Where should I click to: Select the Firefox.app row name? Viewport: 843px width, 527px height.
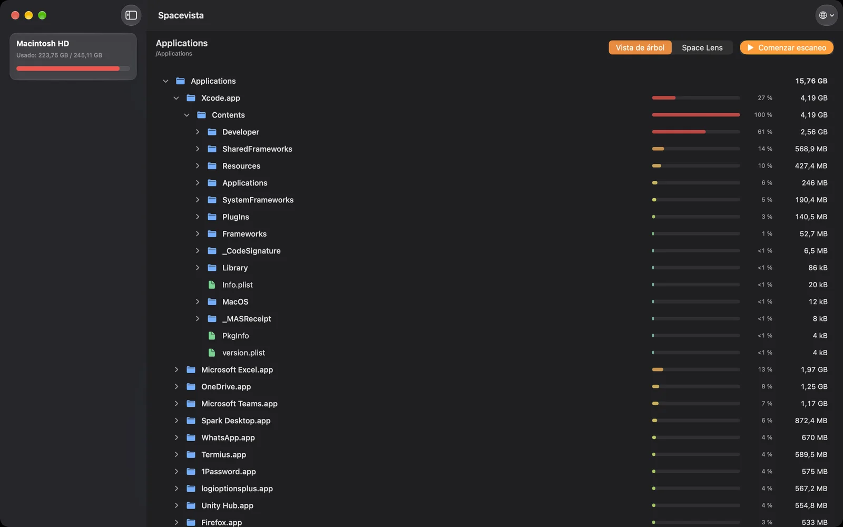[221, 522]
